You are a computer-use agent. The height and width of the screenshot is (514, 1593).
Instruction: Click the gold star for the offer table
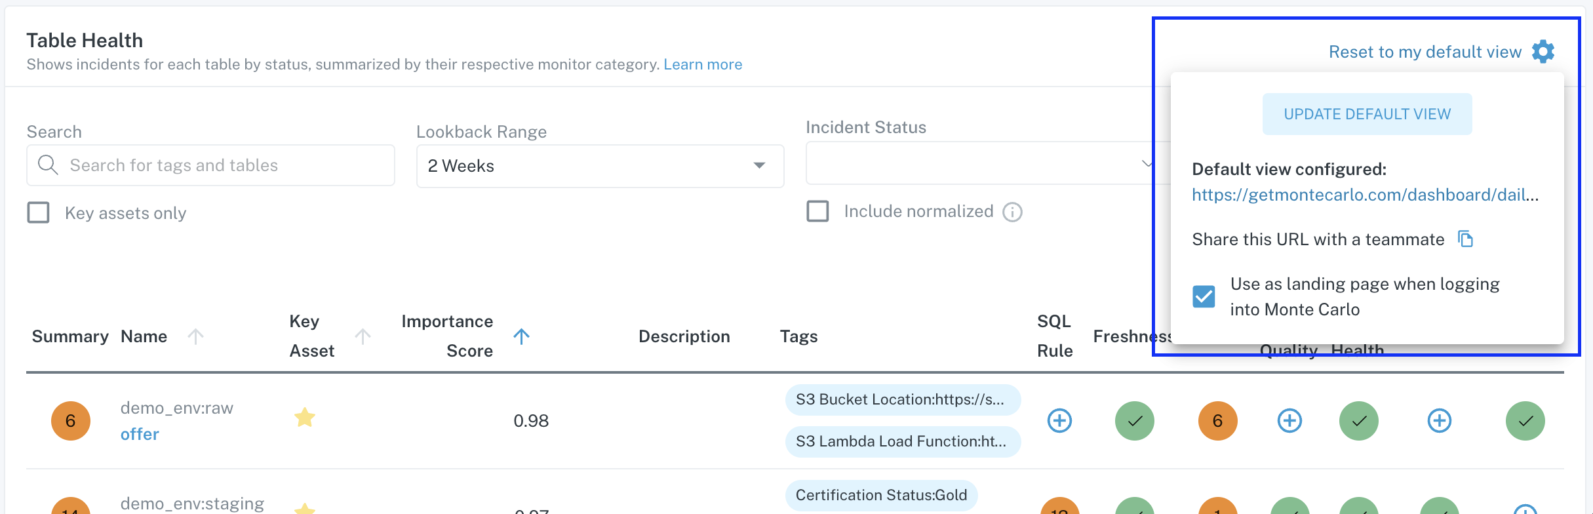tap(305, 418)
